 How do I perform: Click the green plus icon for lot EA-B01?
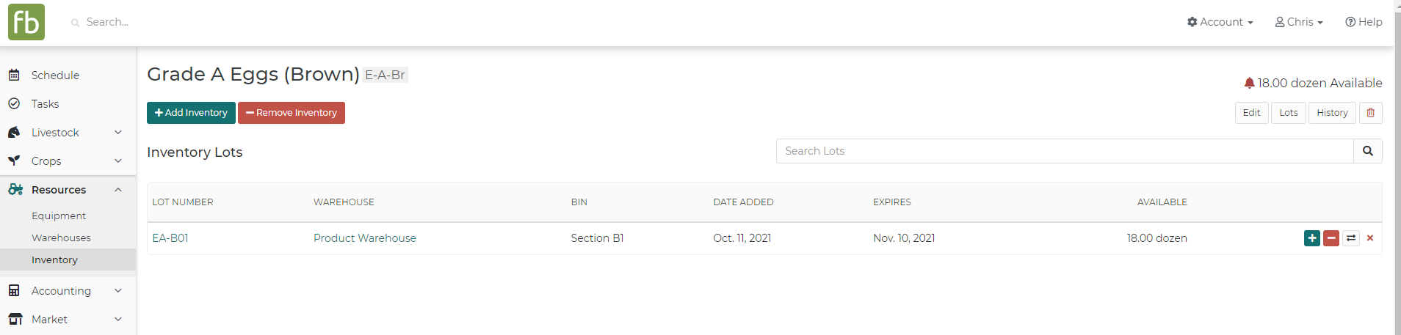tap(1311, 238)
